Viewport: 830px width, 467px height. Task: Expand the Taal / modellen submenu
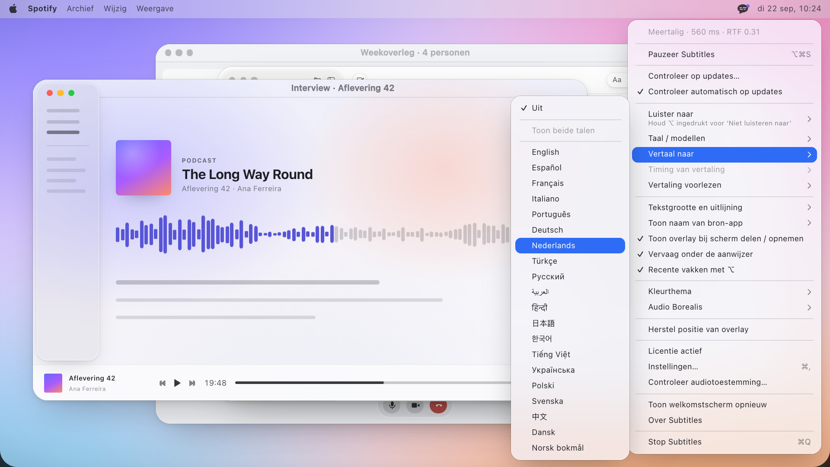pyautogui.click(x=725, y=138)
